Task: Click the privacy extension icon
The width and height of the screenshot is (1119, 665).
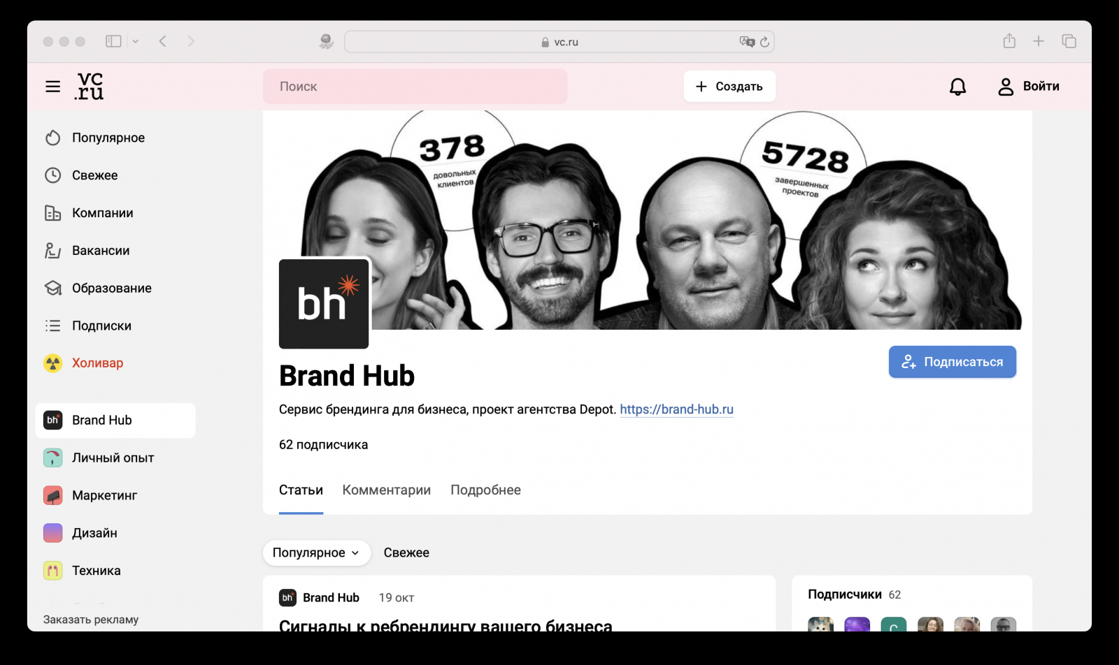Action: [x=326, y=42]
